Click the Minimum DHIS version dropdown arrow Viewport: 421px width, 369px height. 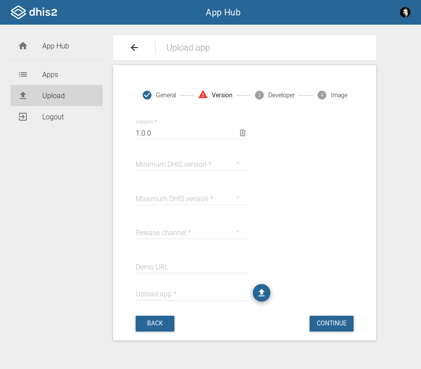(x=238, y=163)
